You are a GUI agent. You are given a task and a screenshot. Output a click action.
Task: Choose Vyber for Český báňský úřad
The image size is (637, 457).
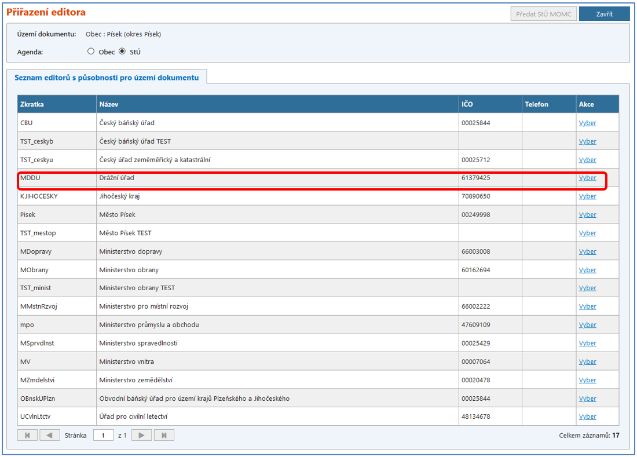point(587,123)
